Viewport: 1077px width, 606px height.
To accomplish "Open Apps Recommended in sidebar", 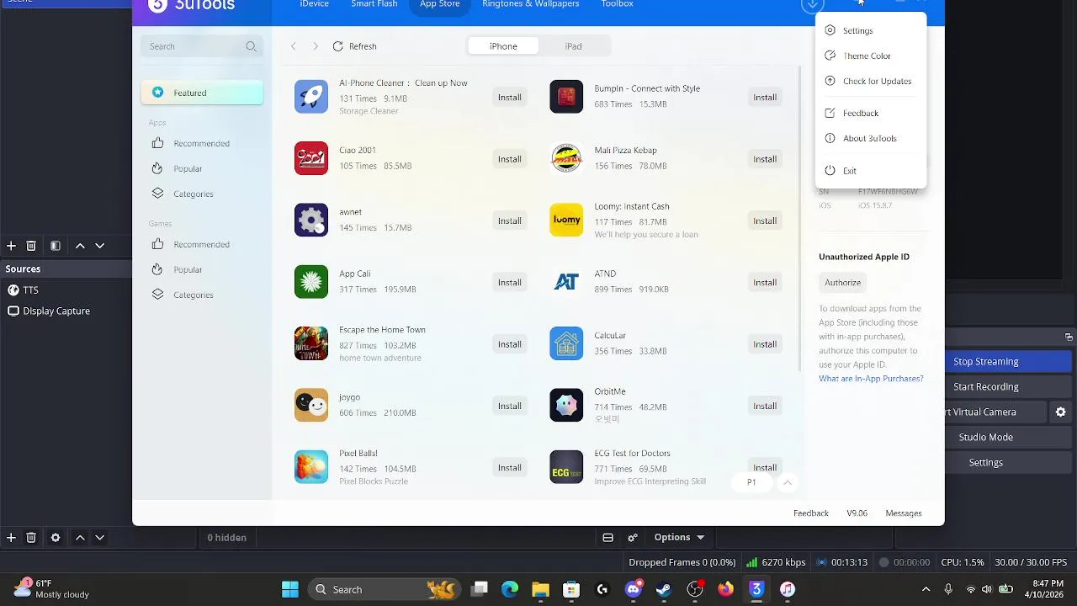I will click(x=202, y=143).
